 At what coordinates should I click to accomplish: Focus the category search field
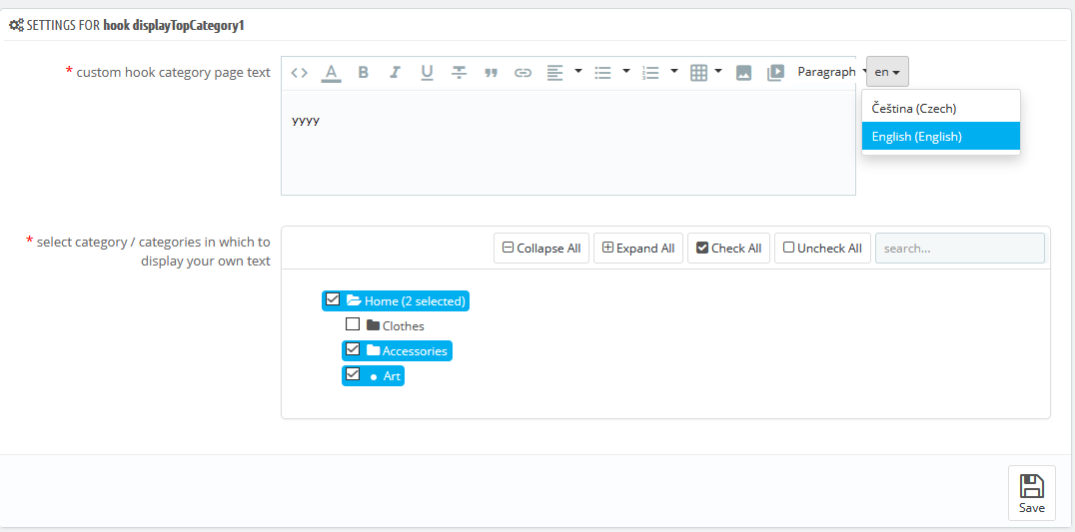[960, 248]
